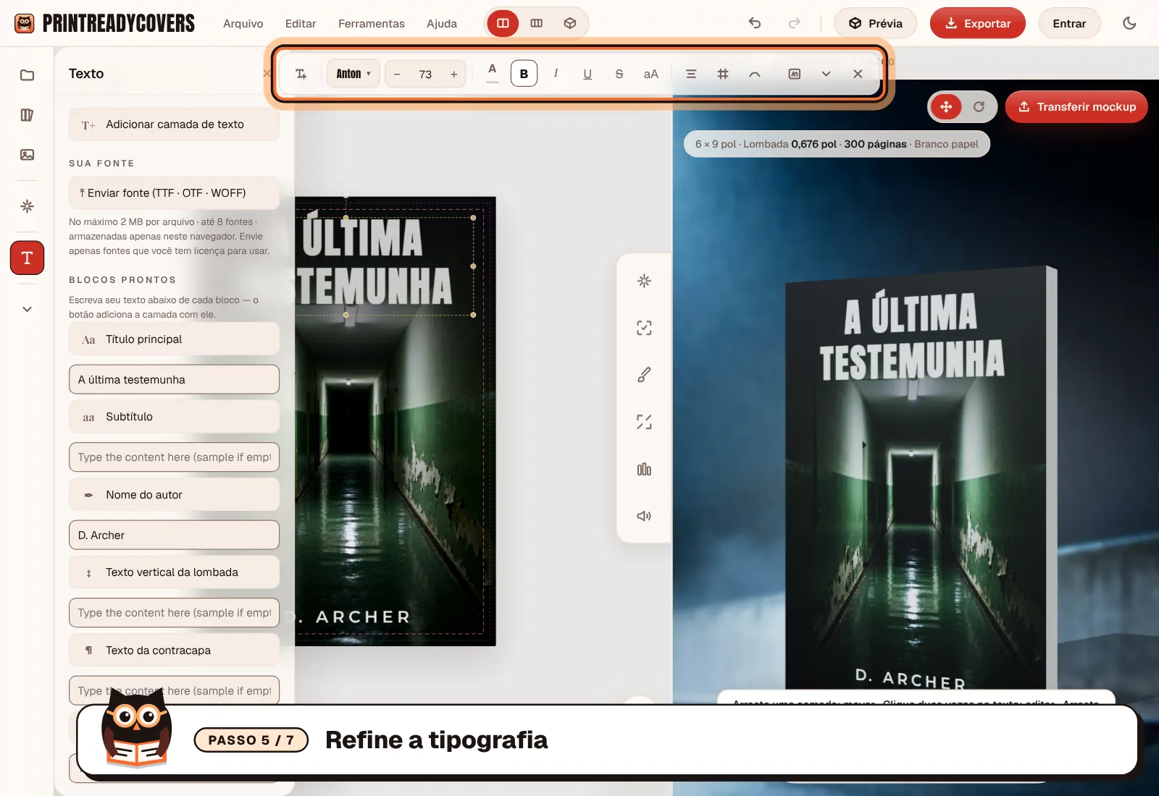The height and width of the screenshot is (796, 1159).
Task: Toggle underline formatting
Action: [x=587, y=74]
